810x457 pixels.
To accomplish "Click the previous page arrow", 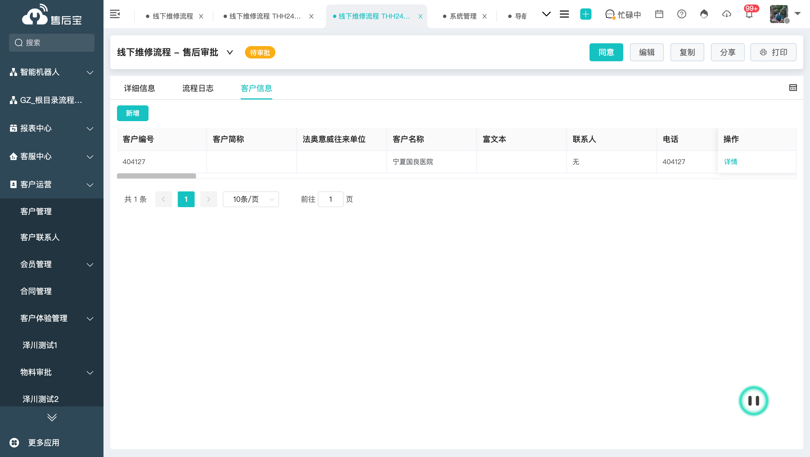I will (163, 199).
